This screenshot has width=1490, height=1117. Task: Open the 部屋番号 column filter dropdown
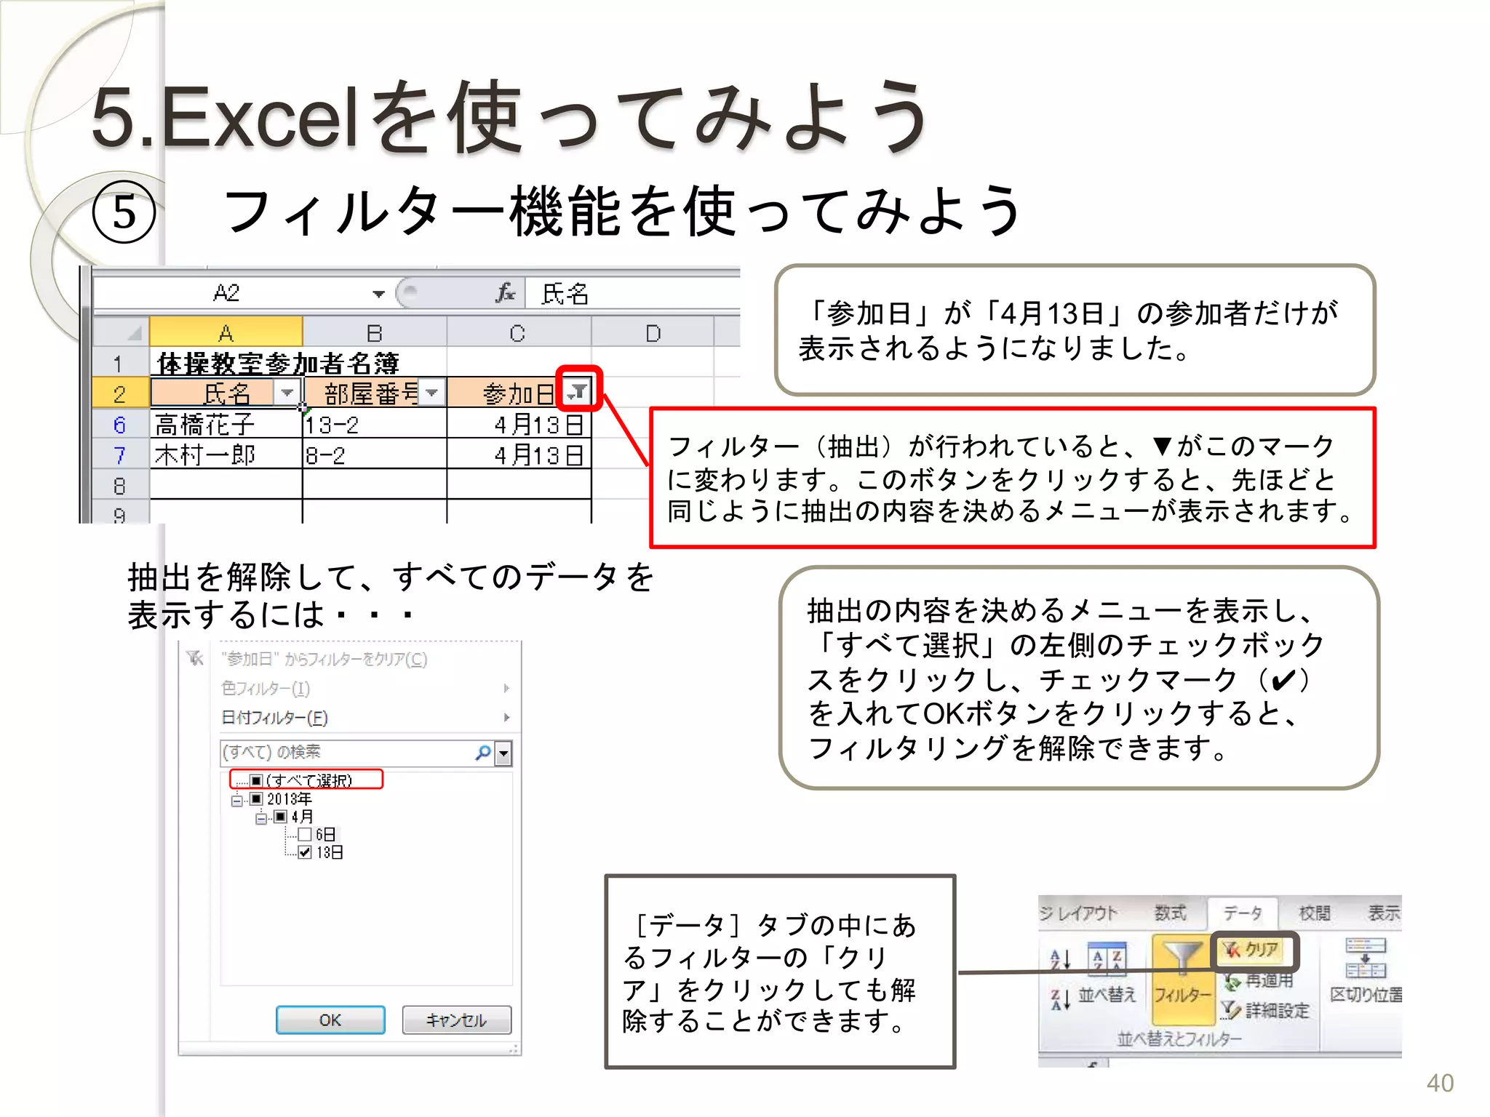coord(432,393)
